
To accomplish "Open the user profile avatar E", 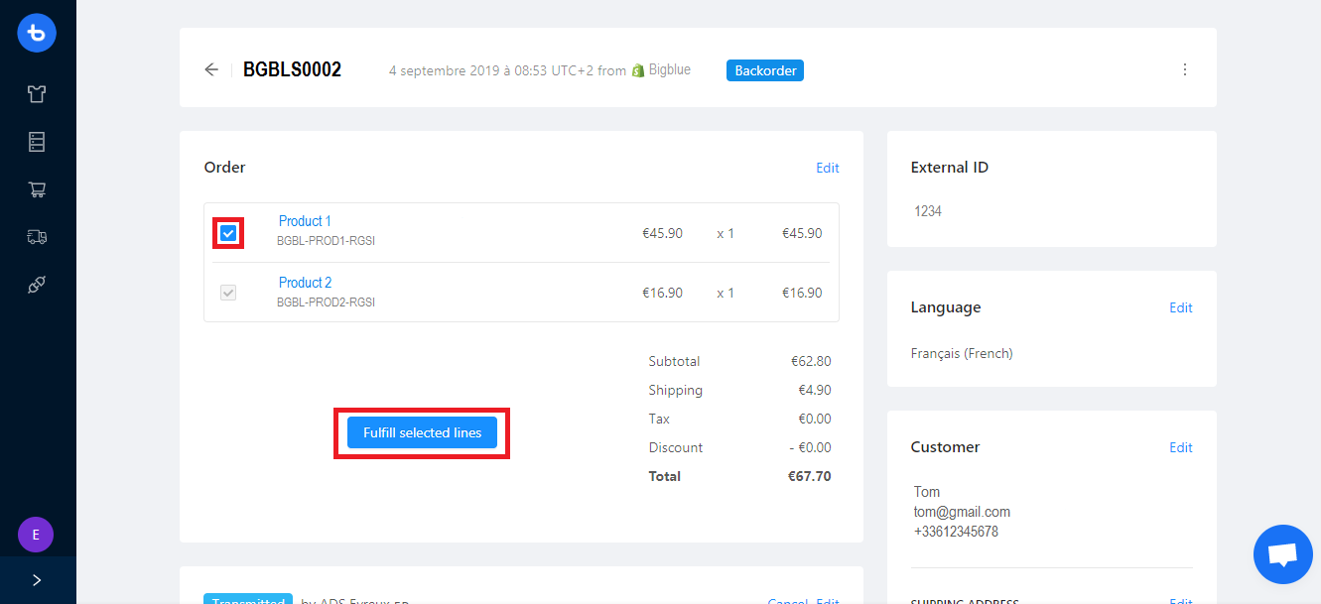I will point(35,534).
